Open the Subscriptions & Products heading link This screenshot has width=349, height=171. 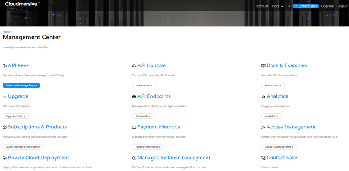(38, 127)
